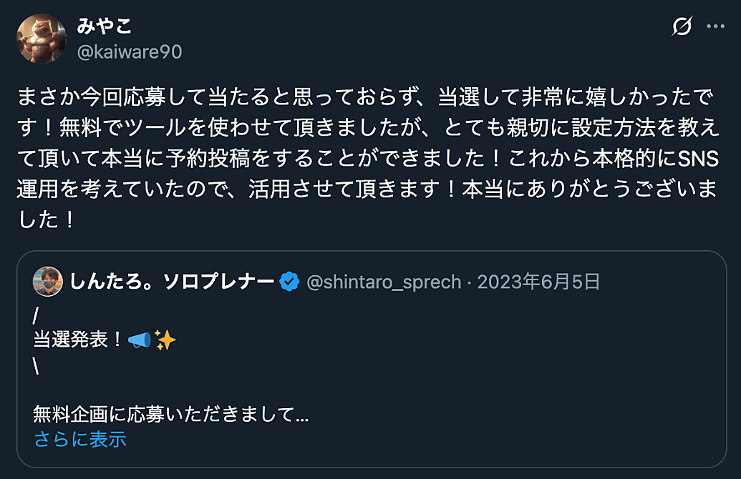Image resolution: width=741 pixels, height=479 pixels.
Task: Open the Grok slashed-circle icon
Action: pos(682,27)
